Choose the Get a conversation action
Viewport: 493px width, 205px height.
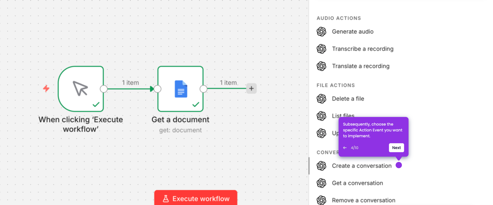pyautogui.click(x=358, y=183)
